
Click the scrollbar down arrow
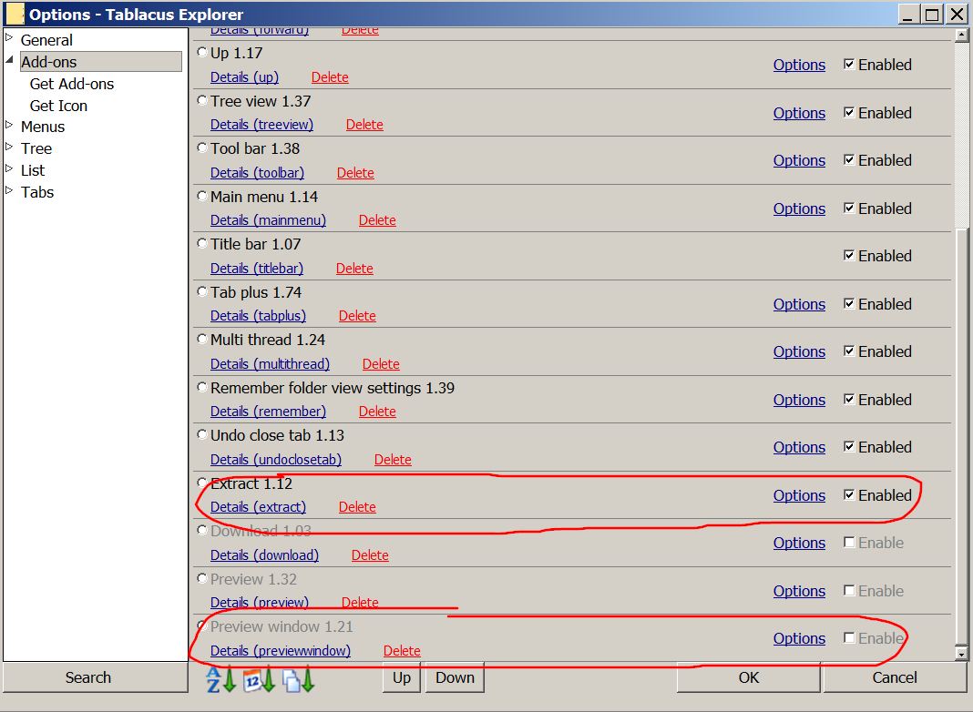point(961,654)
